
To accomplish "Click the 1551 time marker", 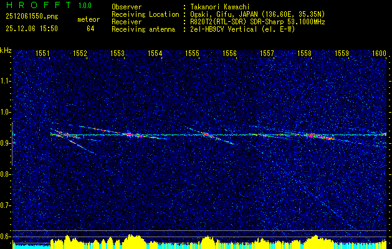I will (x=43, y=53).
